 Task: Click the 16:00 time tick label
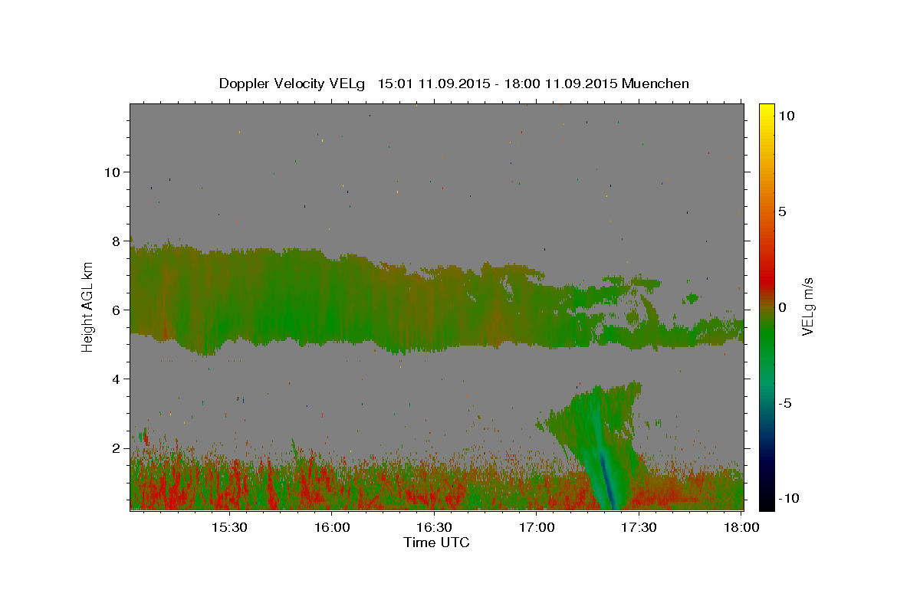[331, 528]
